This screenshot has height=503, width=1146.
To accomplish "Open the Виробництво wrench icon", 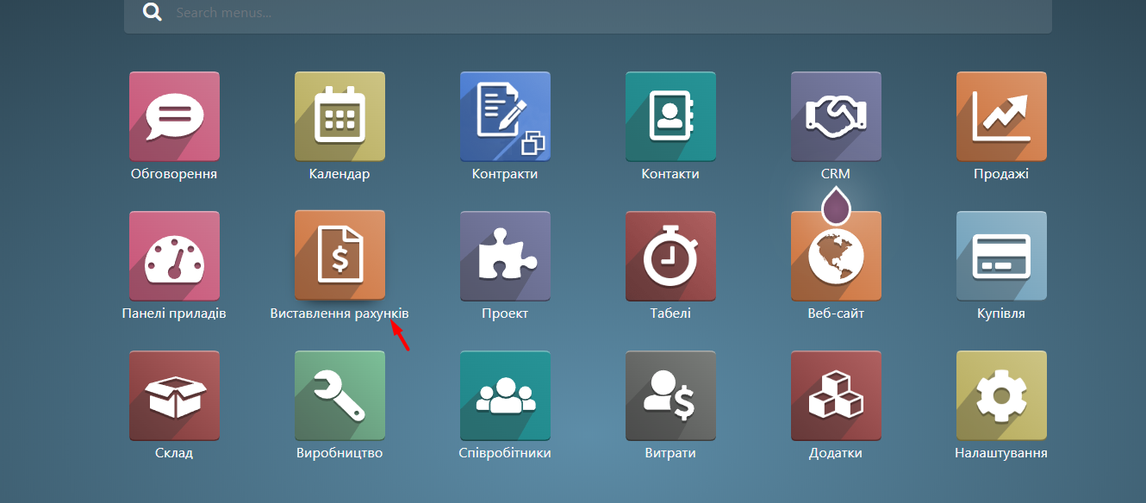I will (x=339, y=395).
